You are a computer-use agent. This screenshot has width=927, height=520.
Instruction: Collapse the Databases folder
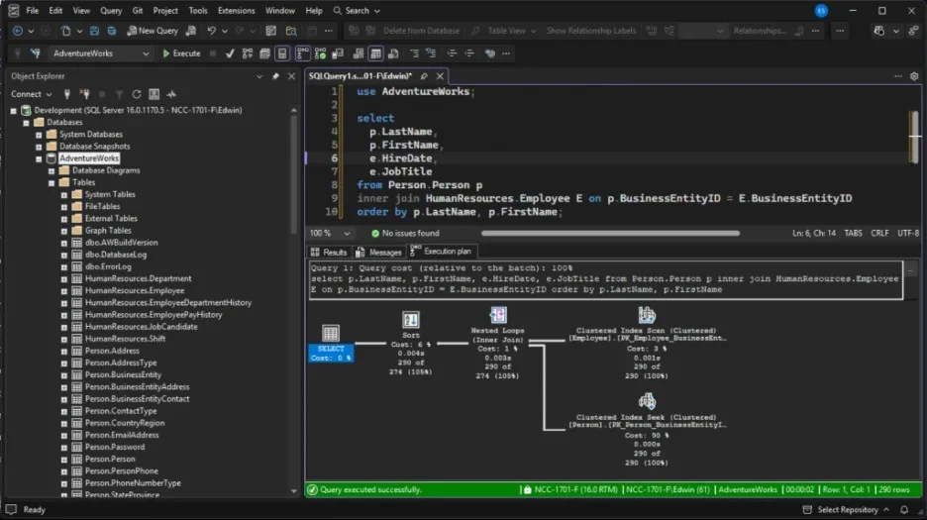click(x=26, y=123)
